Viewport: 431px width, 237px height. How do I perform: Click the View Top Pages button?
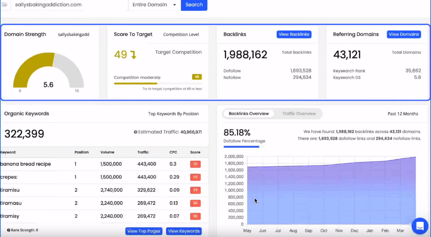144,231
